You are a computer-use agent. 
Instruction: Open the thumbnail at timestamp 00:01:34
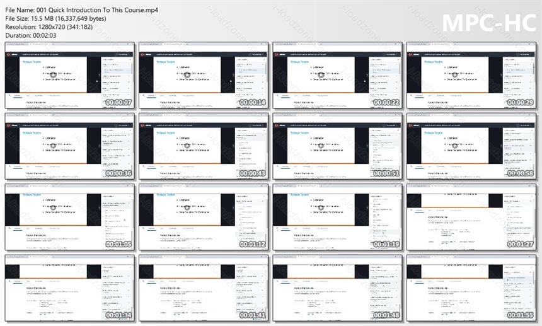(x=69, y=288)
